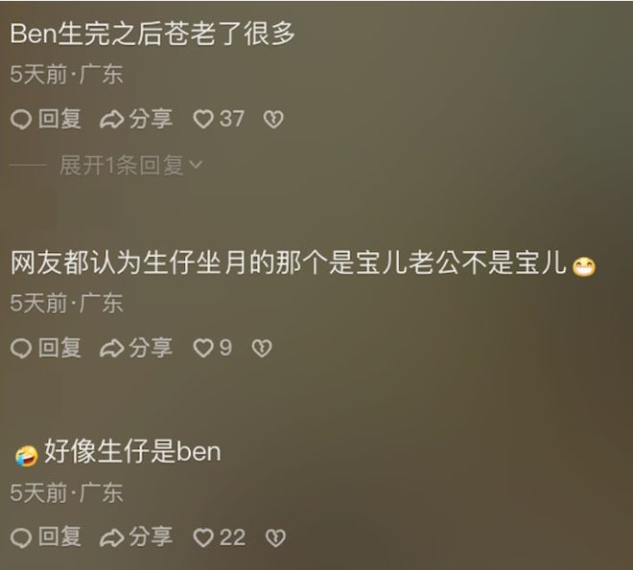Image resolution: width=633 pixels, height=570 pixels.
Task: Click 分享 text under 宝儿老公 comment
Action: coord(151,348)
